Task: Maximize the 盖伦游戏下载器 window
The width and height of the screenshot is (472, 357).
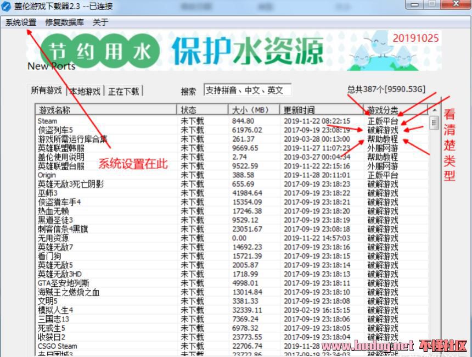Action: pos(432,4)
